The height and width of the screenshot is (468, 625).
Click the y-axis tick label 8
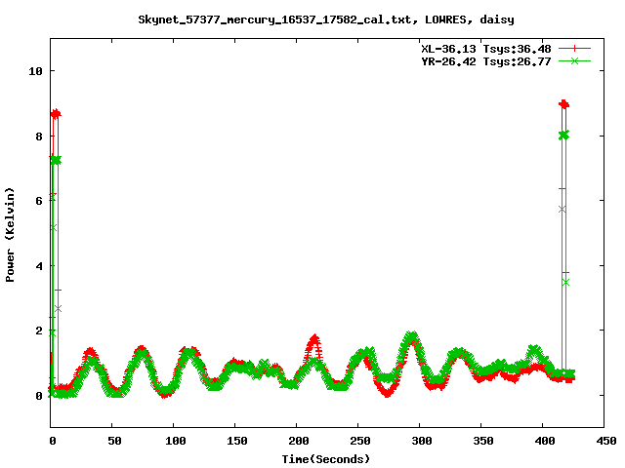[39, 136]
